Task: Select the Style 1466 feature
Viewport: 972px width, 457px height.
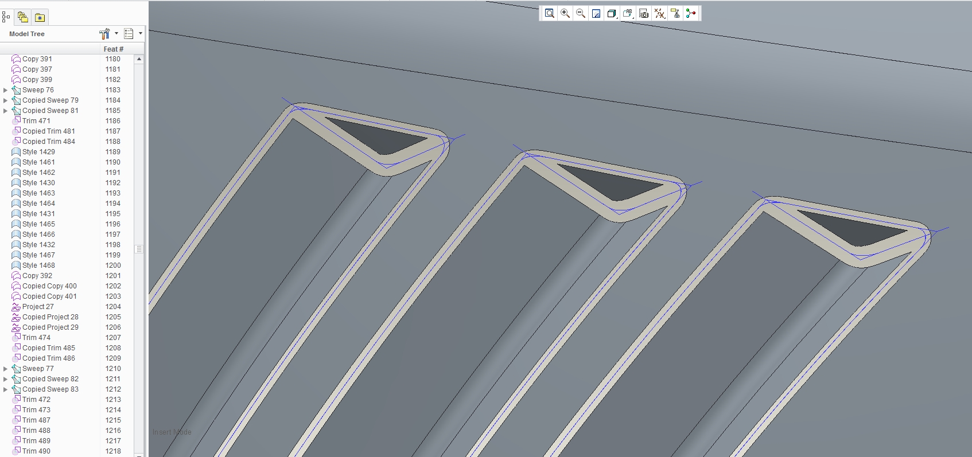Action: click(38, 235)
